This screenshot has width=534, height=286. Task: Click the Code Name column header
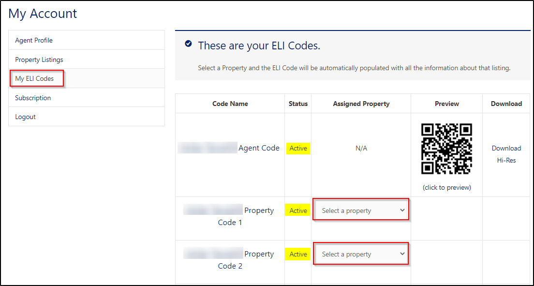(x=230, y=104)
